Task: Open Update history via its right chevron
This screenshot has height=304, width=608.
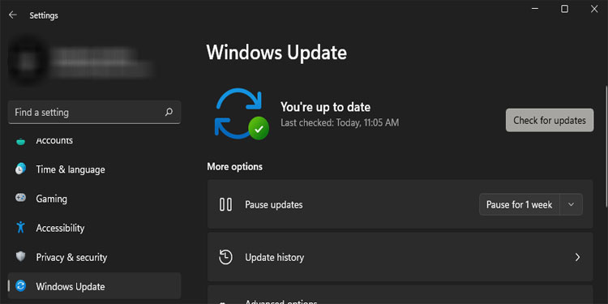Action: coord(577,257)
